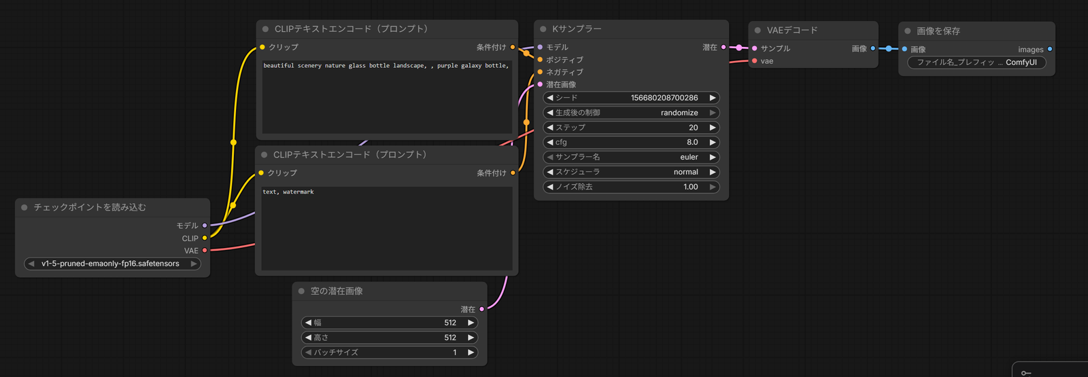Open the サンプラー名 euler dropdown
Viewport: 1088px width, 377px height.
[x=631, y=158]
